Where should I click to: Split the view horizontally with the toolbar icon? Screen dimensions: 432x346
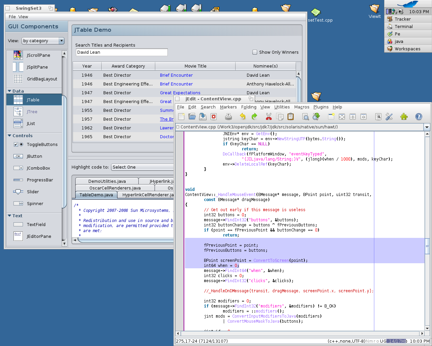tap(353, 117)
